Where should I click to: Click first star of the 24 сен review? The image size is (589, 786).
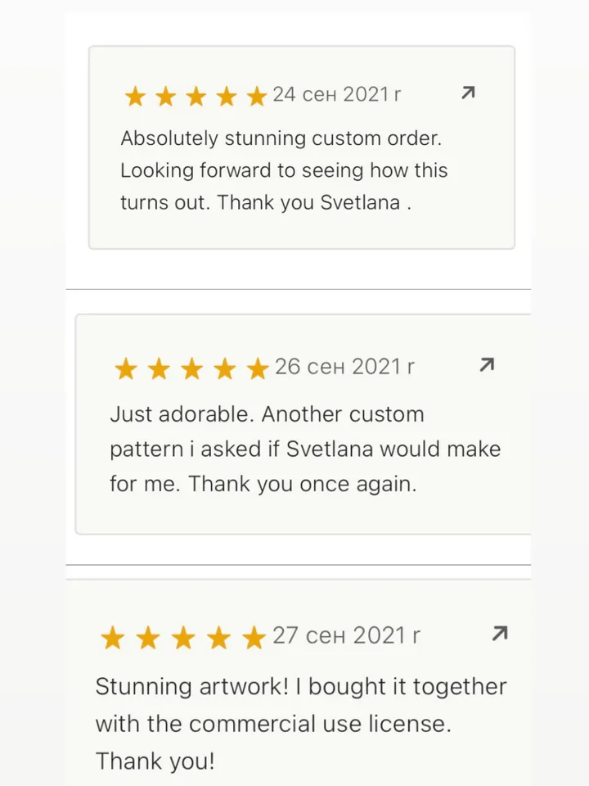tap(135, 97)
